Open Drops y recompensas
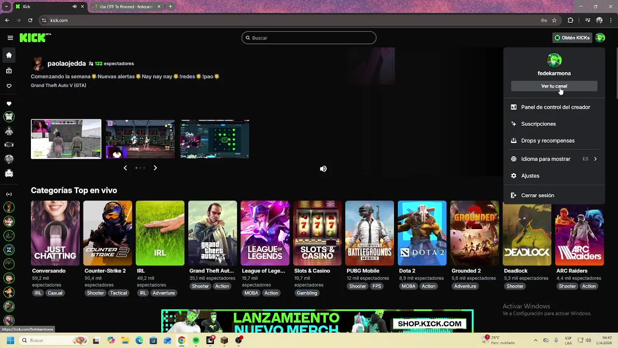This screenshot has height=348, width=618. pos(554,141)
